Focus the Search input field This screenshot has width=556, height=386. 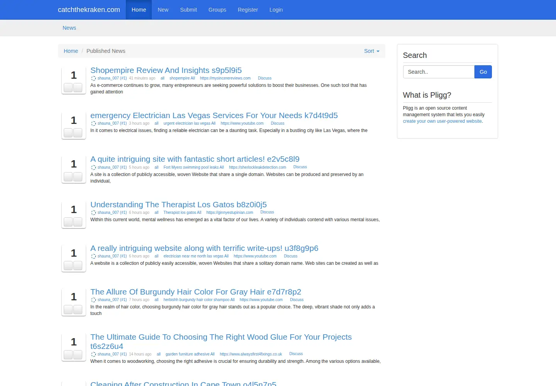(x=439, y=72)
